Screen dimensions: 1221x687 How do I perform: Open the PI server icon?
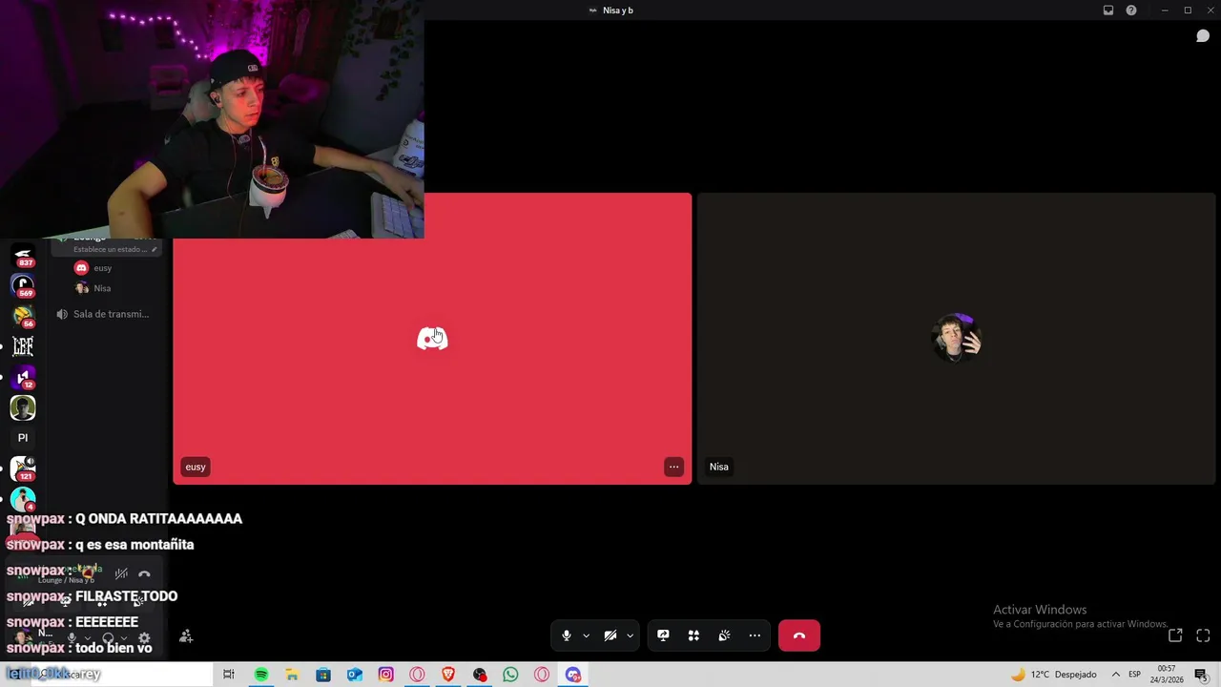tap(23, 438)
